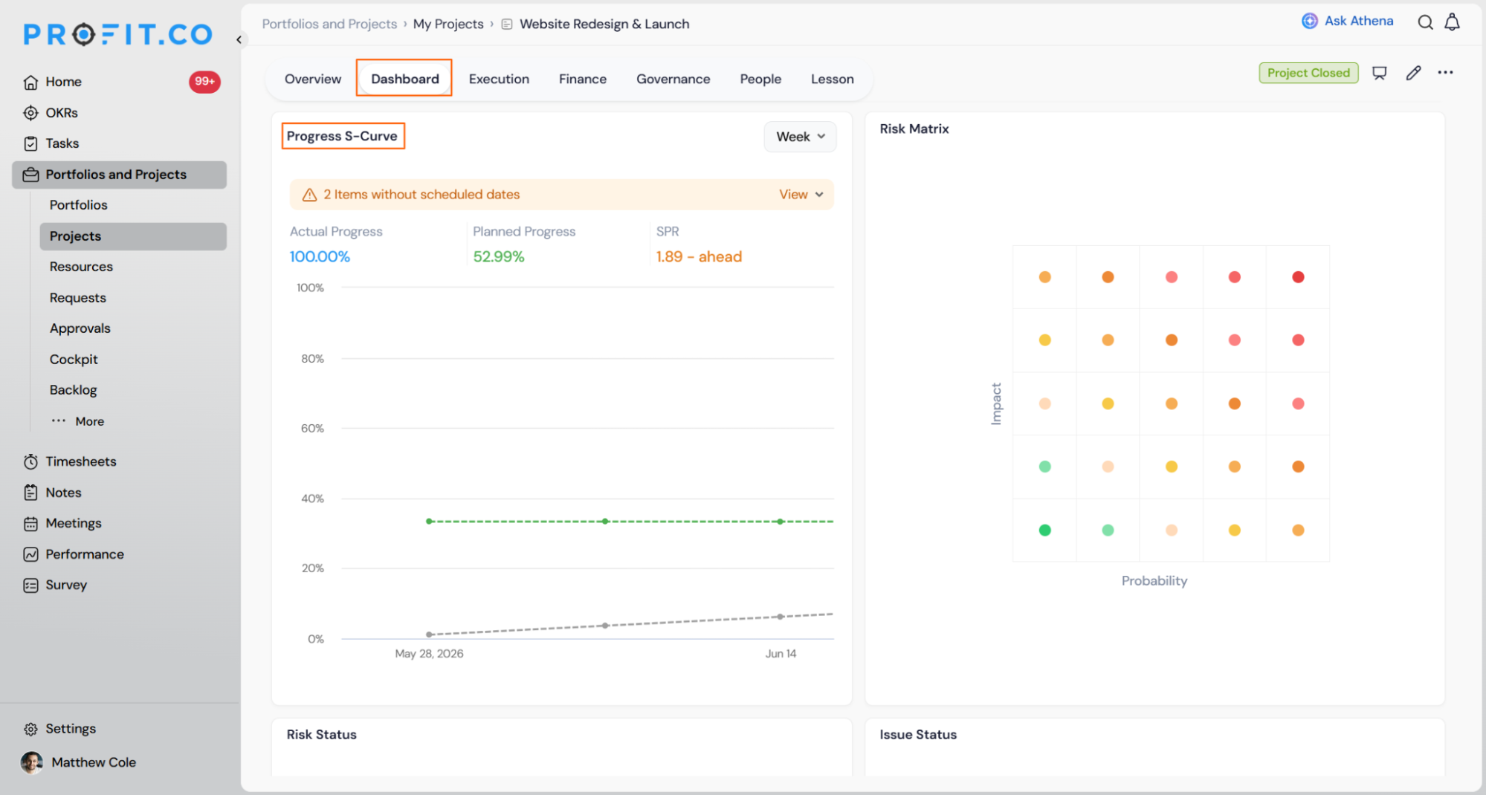Click the pencil edit icon
Image resolution: width=1486 pixels, height=795 pixels.
tap(1413, 73)
